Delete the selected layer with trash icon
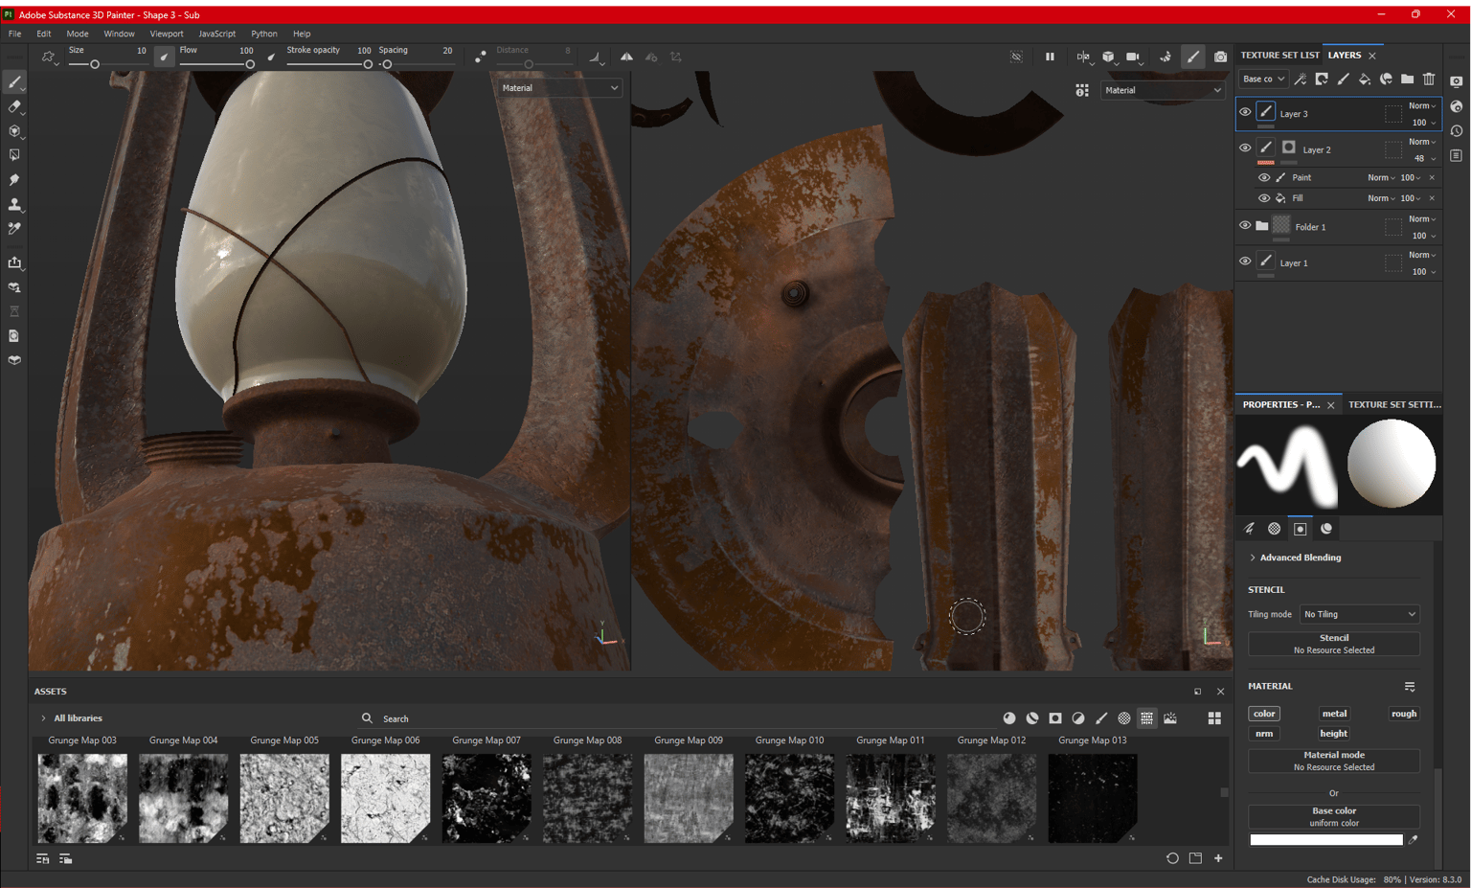1471x888 pixels. point(1429,79)
